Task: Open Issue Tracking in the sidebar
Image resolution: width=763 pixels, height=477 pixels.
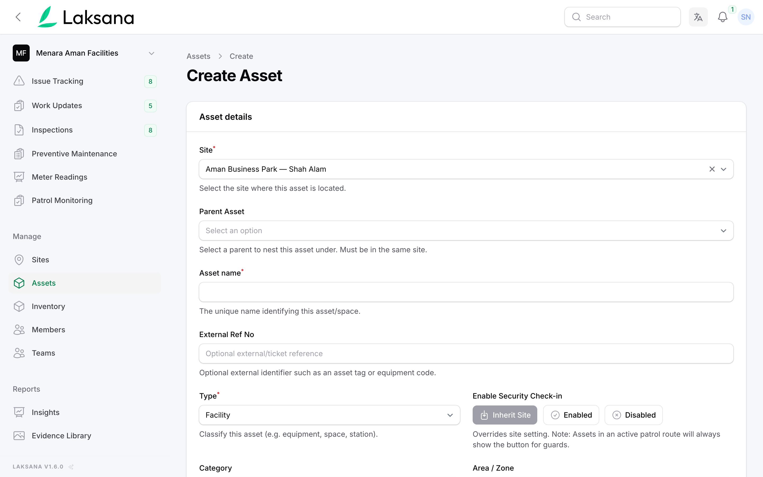Action: coord(85,81)
